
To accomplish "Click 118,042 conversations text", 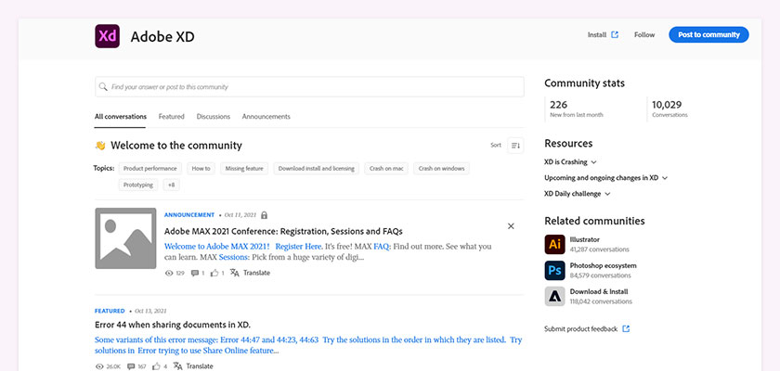I will pos(601,301).
